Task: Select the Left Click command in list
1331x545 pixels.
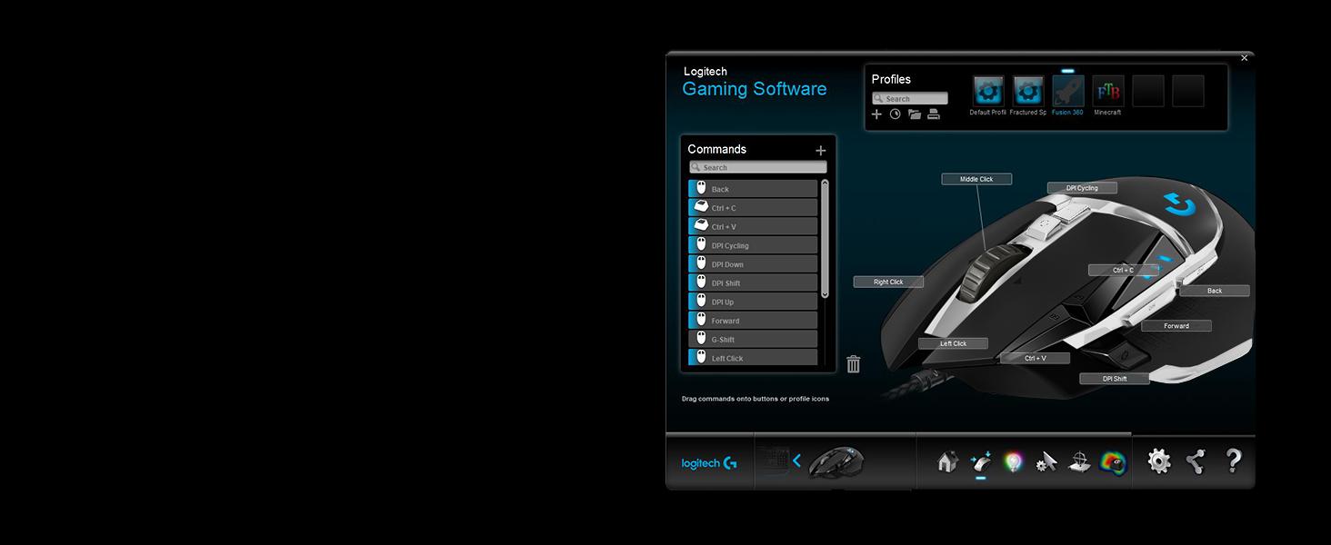Action: (753, 358)
